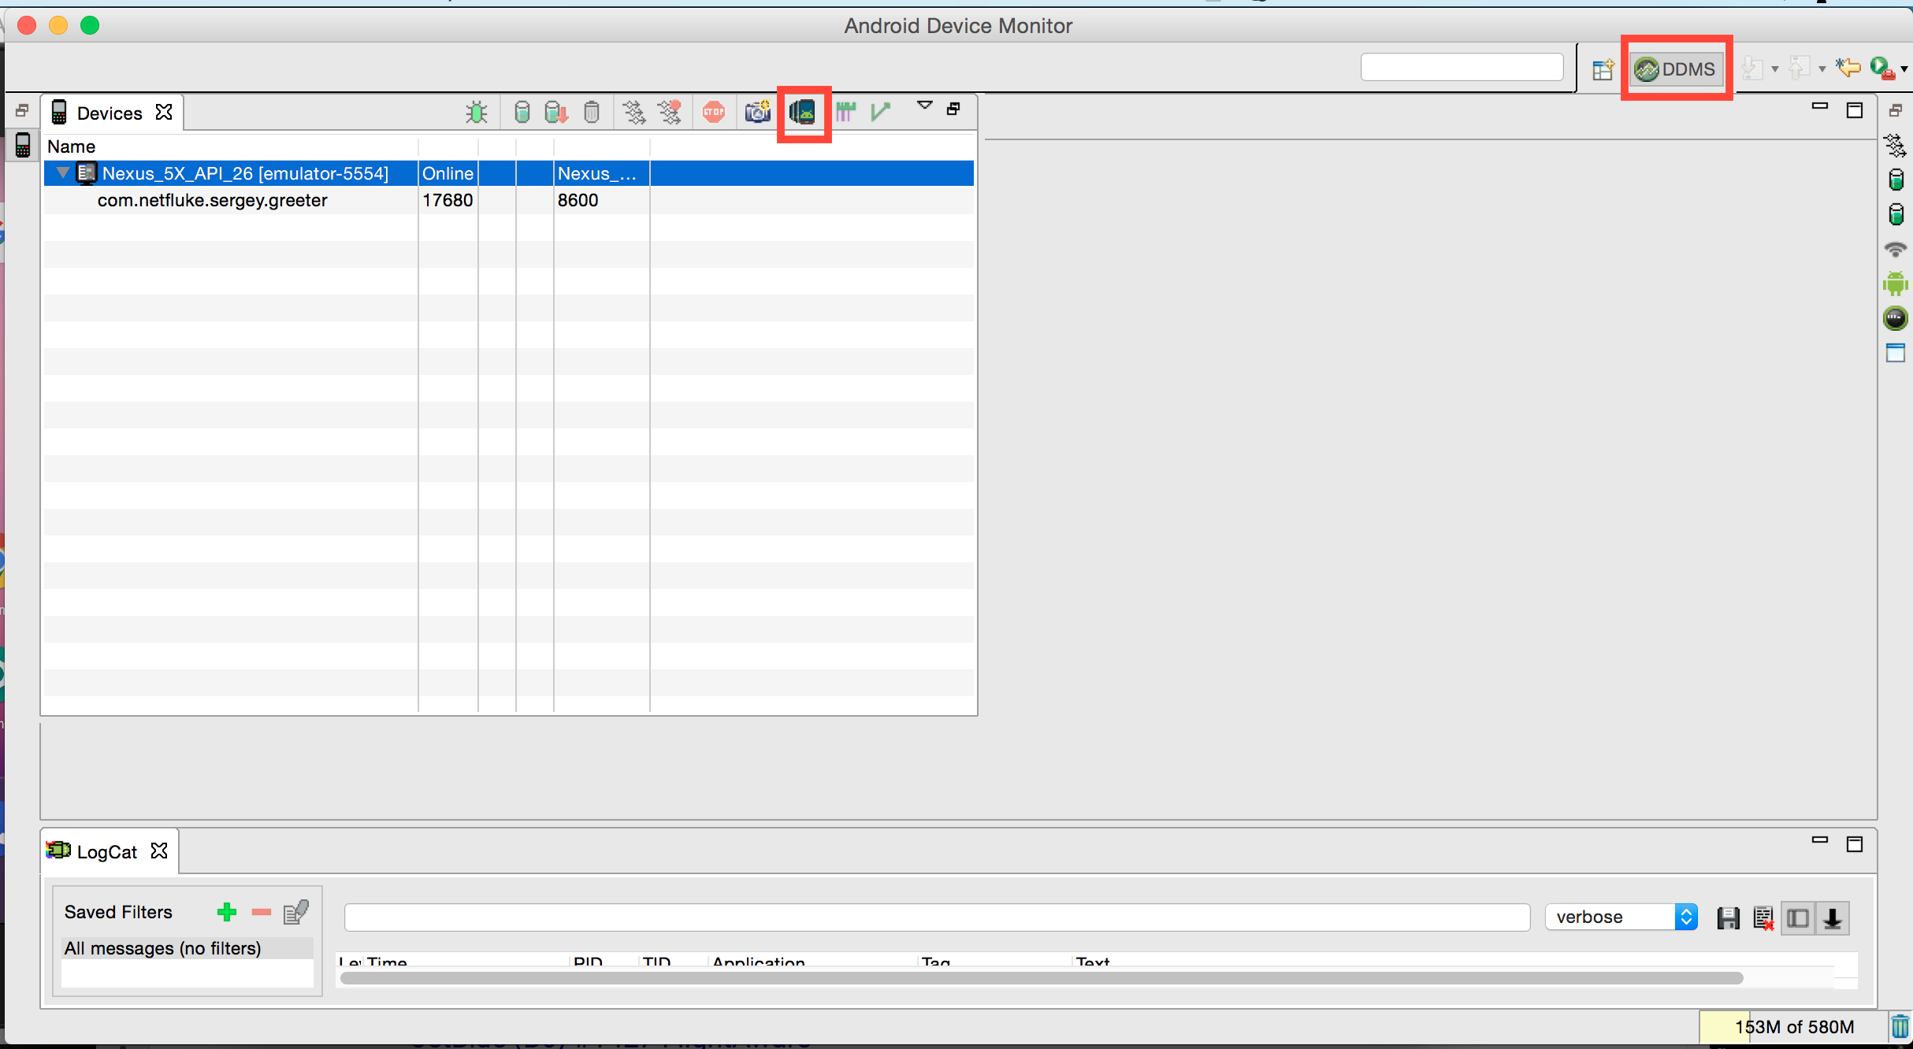1913x1049 pixels.
Task: Click the yellow back arrow toolbar icon
Action: tap(1848, 69)
